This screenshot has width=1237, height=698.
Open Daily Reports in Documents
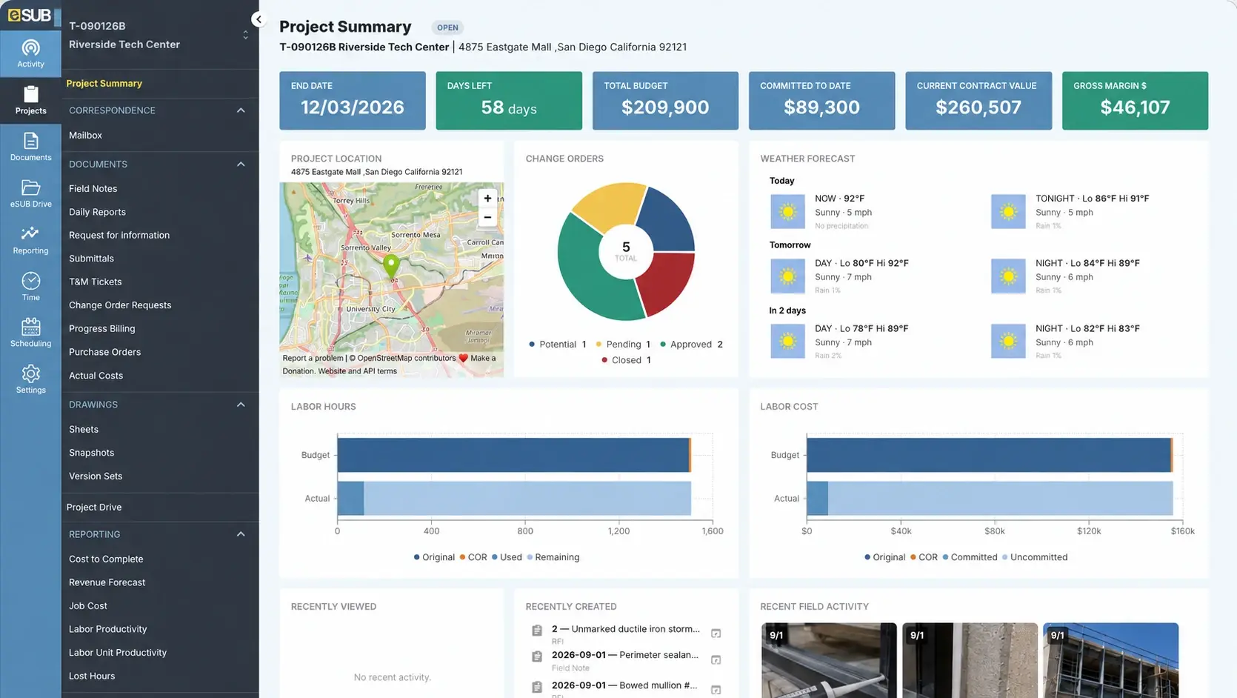coord(97,212)
